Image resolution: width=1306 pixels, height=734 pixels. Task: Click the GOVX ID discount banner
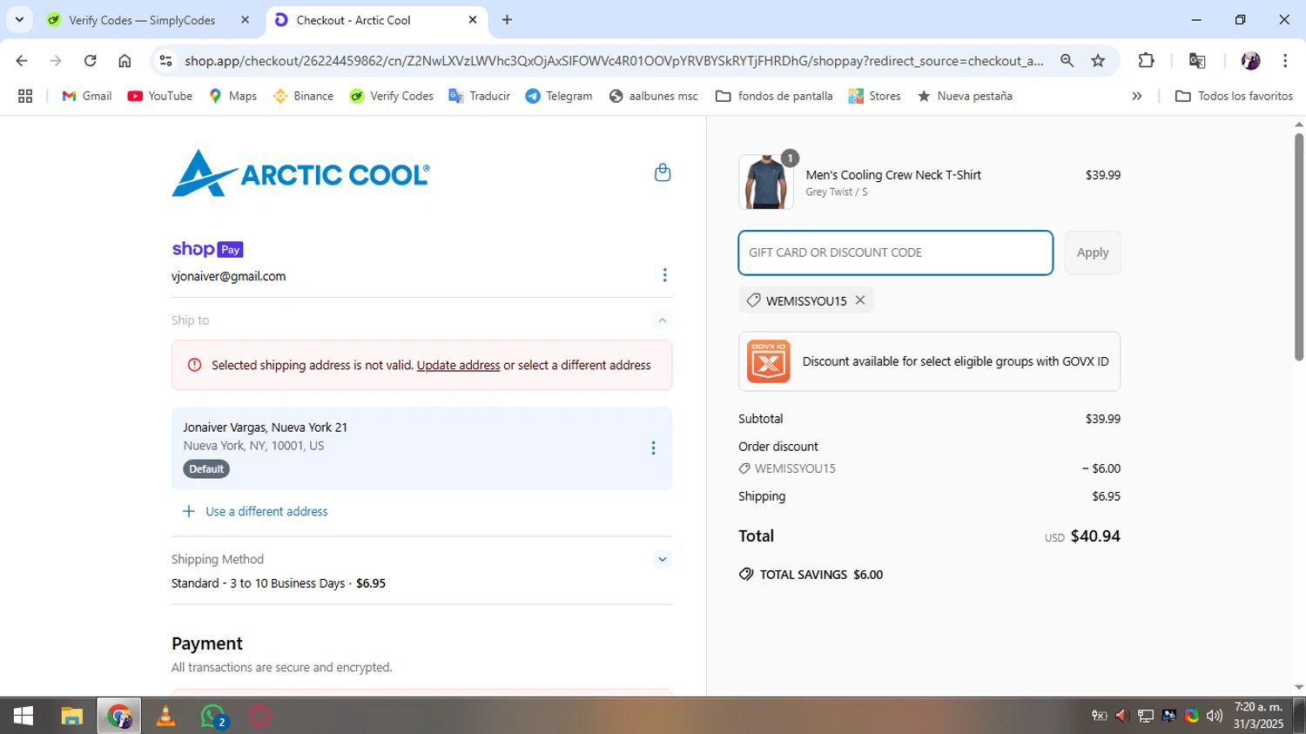[x=929, y=361]
